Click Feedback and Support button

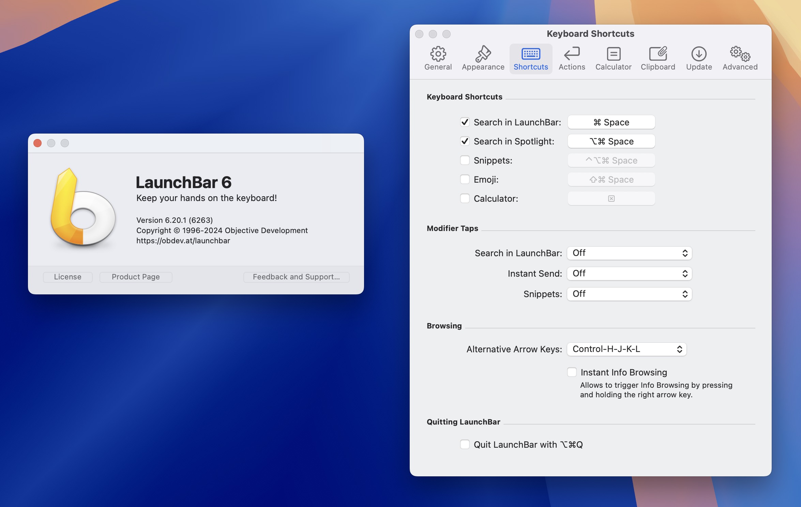click(x=296, y=276)
